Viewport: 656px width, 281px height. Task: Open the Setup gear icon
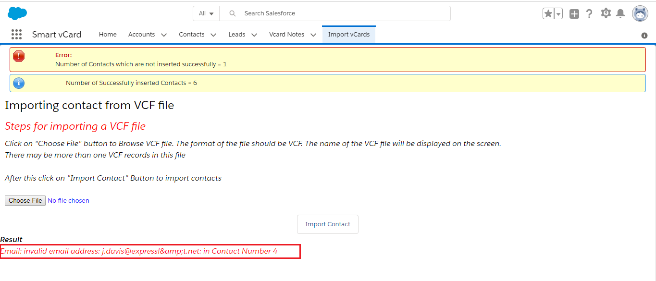606,13
